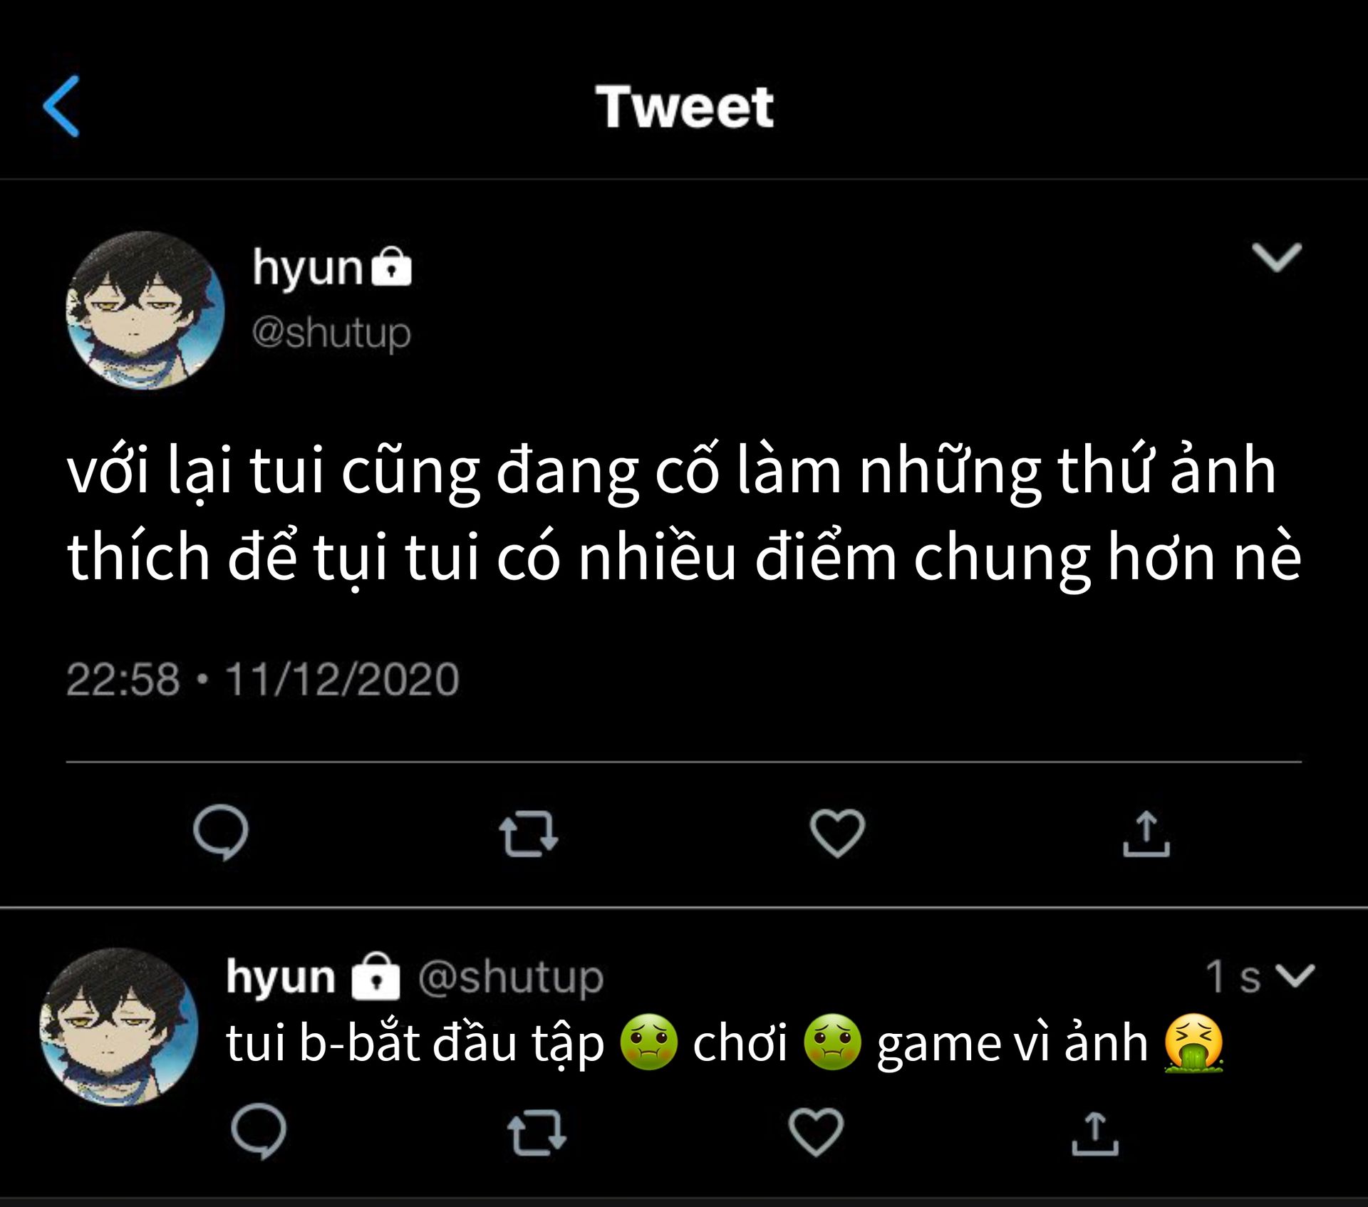Click the hyun name in reply tweet

(x=281, y=976)
